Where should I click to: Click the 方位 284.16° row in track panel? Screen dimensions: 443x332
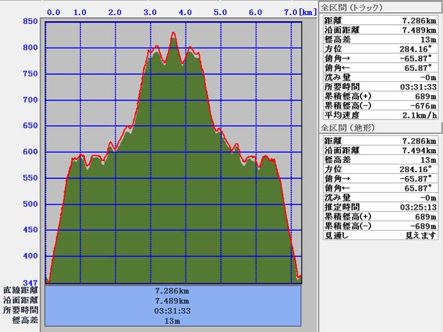379,49
